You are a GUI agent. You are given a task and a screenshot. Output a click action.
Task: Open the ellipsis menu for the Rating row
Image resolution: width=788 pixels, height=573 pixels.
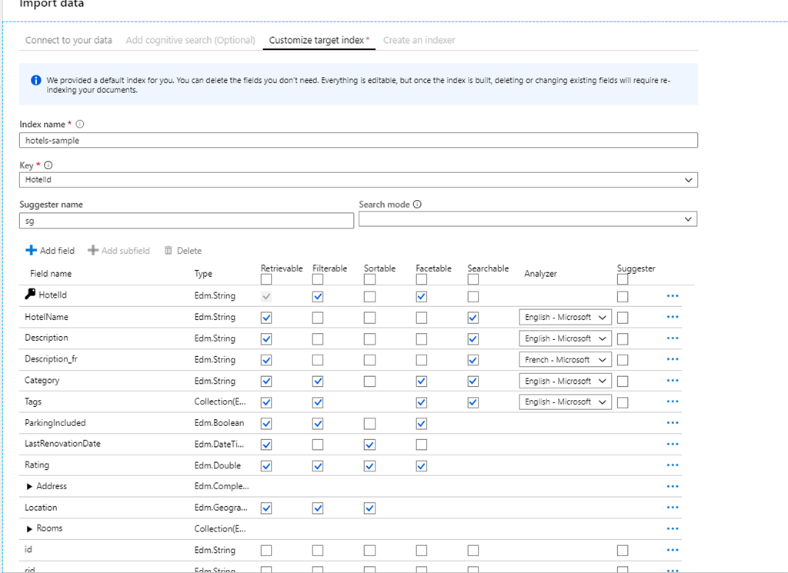(673, 465)
